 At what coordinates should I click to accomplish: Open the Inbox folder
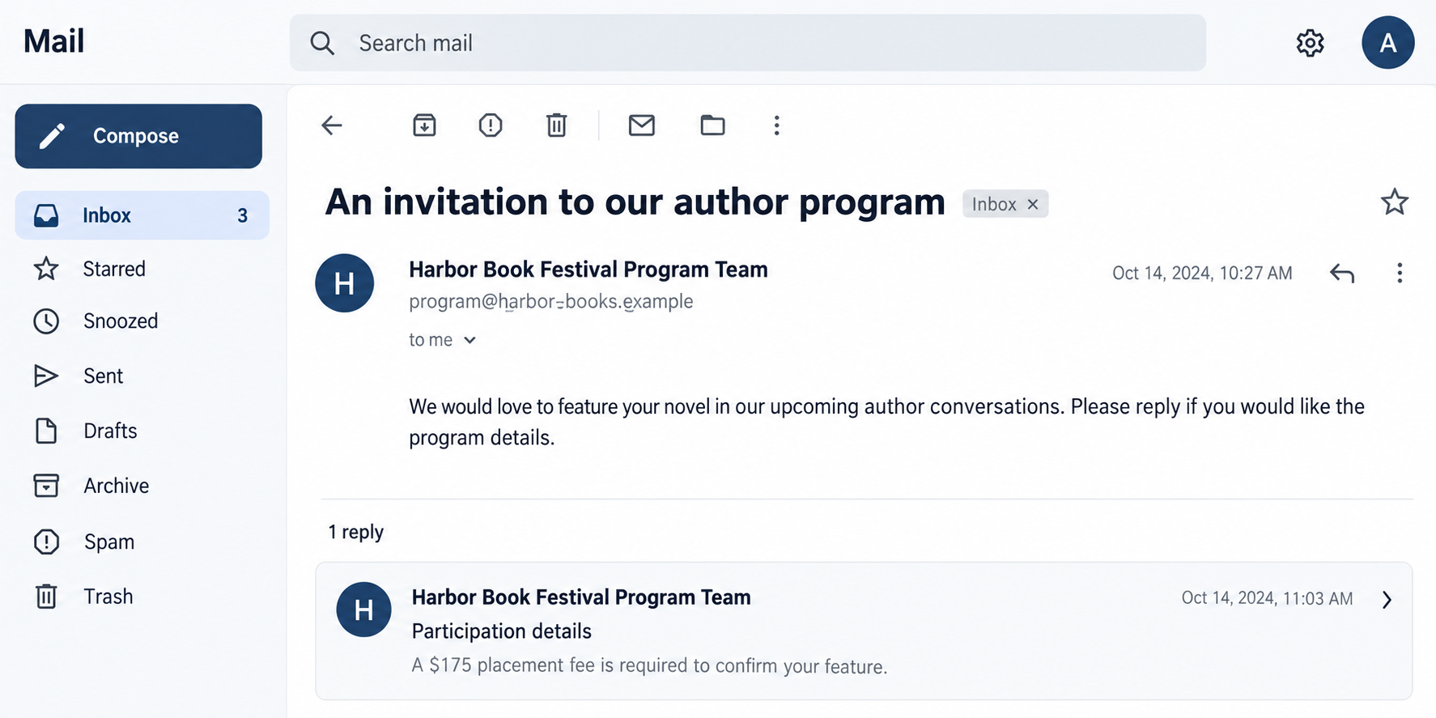142,215
